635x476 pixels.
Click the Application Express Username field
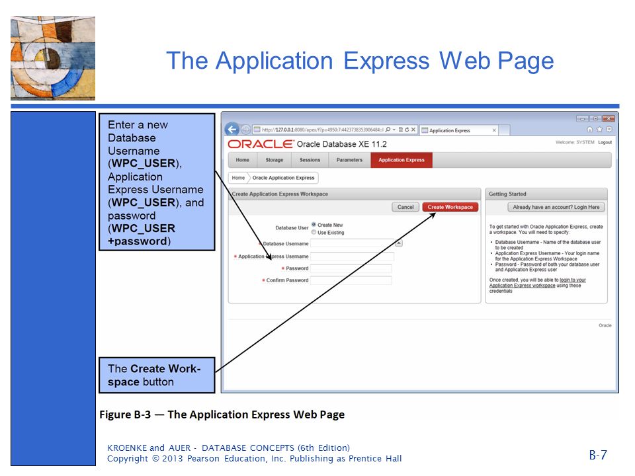[352, 257]
